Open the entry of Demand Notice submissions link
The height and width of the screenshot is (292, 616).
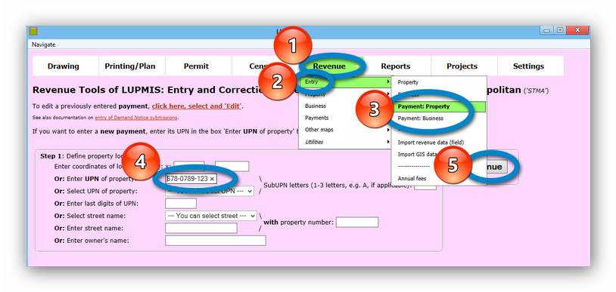(x=136, y=118)
